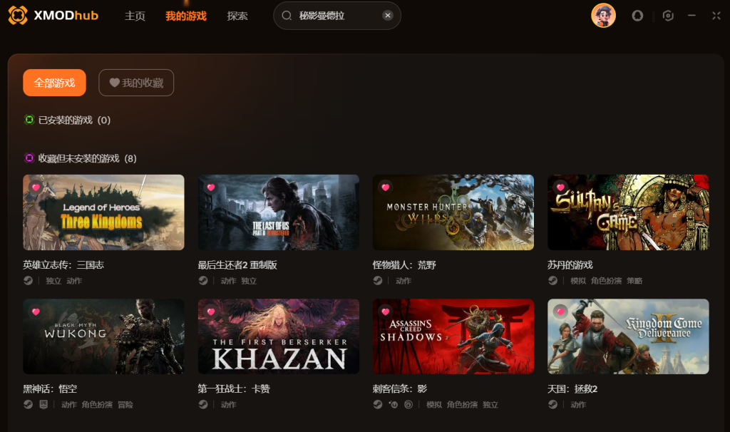The width and height of the screenshot is (730, 432).
Task: Open Monster Hunter Wilds game thumbnail
Action: 453,212
